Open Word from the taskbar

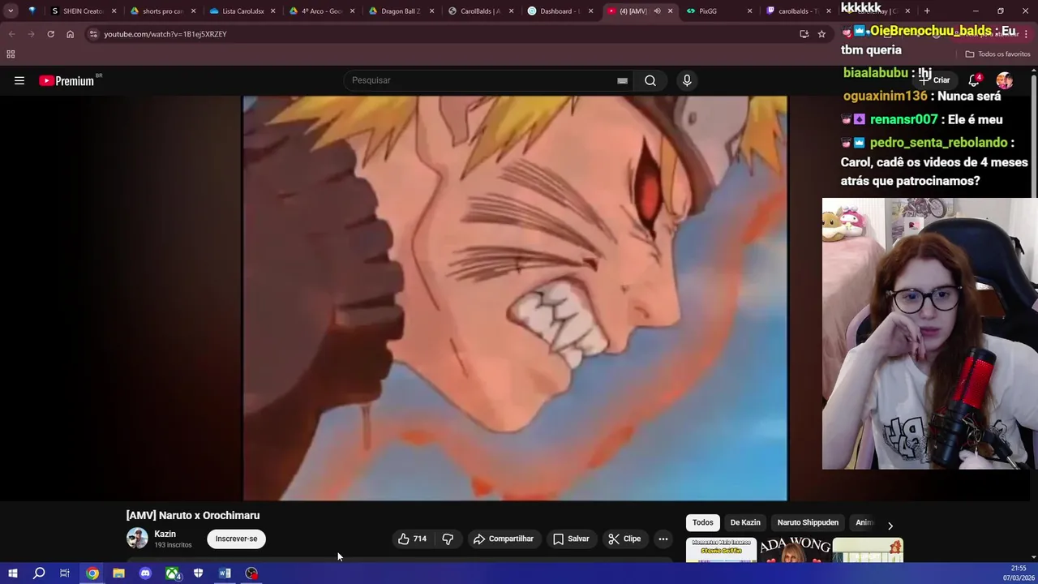(225, 573)
